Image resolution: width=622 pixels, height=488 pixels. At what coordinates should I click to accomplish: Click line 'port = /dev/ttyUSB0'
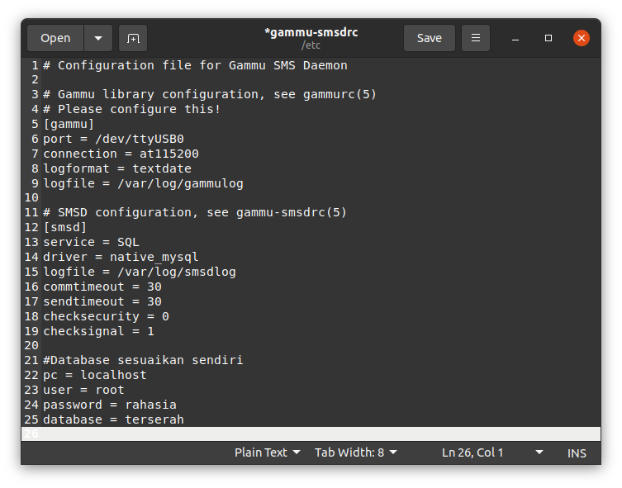[x=113, y=139]
